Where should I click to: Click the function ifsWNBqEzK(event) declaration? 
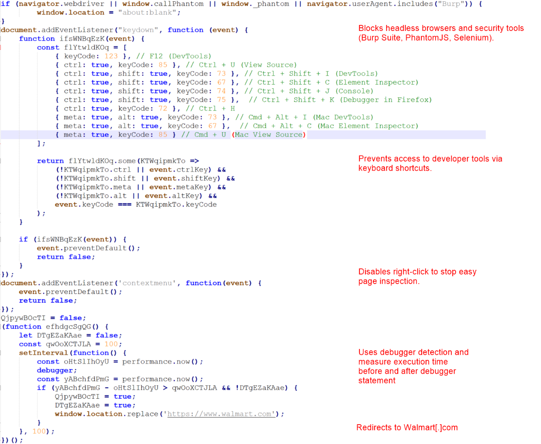[x=82, y=39]
